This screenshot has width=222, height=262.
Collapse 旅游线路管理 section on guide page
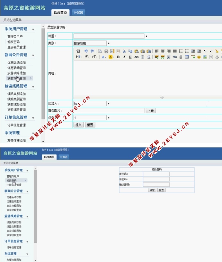[x=33, y=87]
